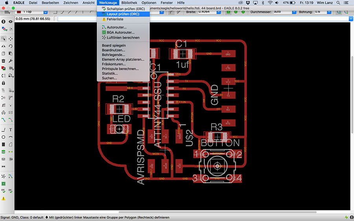Select straight diagonal wire bend style
Image resolution: width=354 pixels, height=221 pixels.
179,12
